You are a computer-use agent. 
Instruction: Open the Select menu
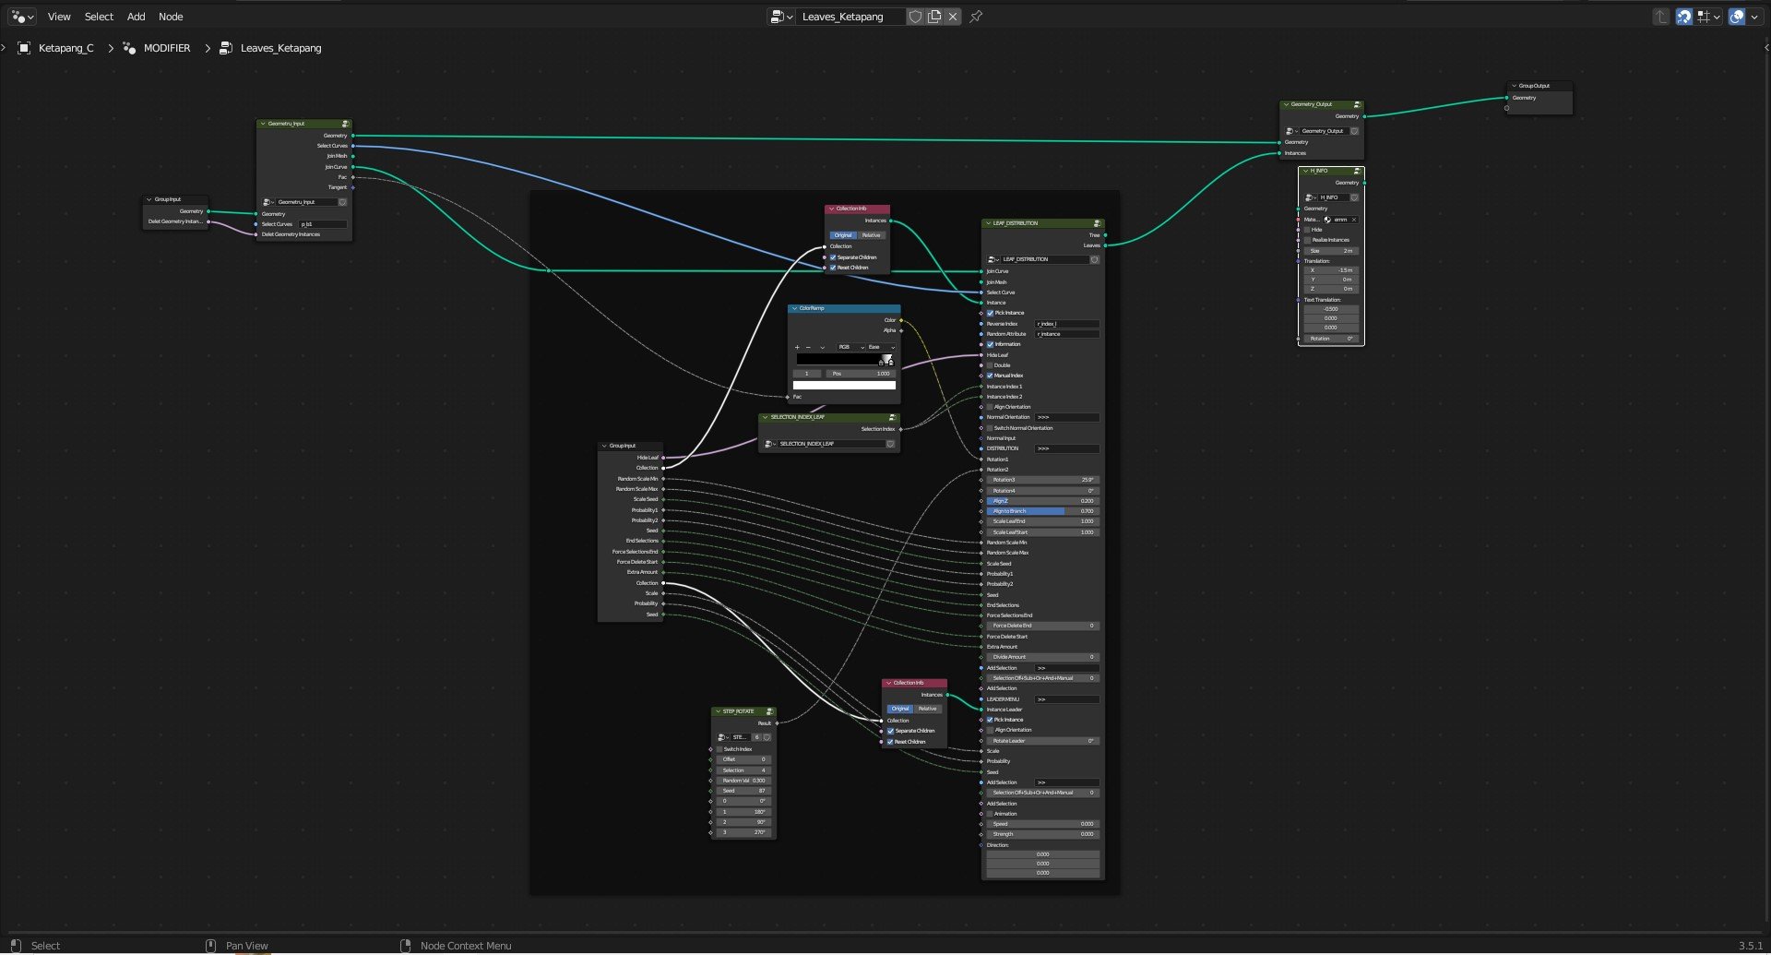[x=99, y=17]
